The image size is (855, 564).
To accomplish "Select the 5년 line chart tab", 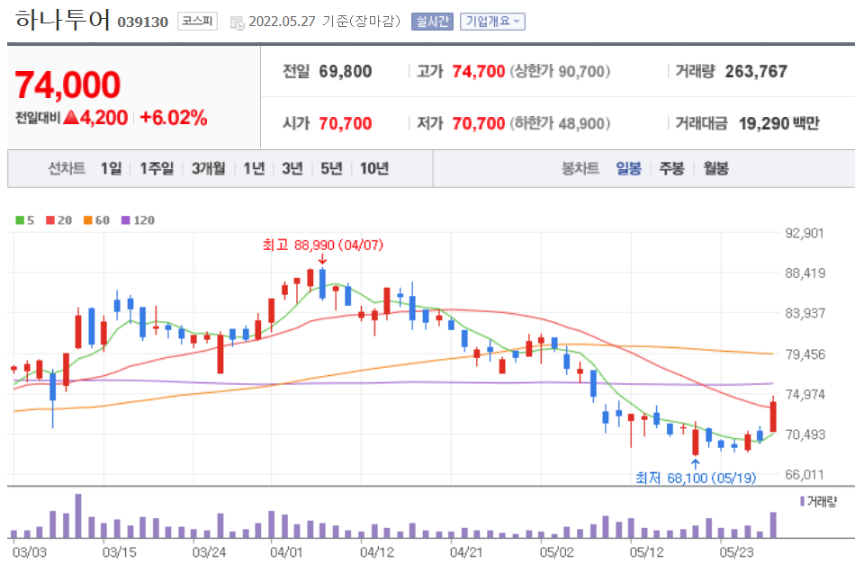I will (x=331, y=168).
